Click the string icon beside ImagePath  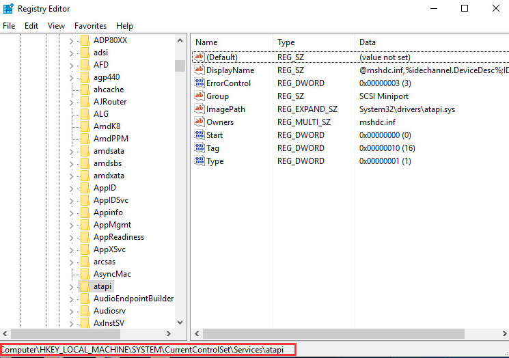pos(200,109)
